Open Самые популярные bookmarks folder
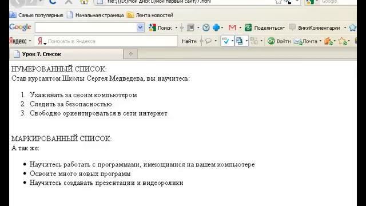Image resolution: width=366 pixels, height=206 pixels. (x=37, y=15)
